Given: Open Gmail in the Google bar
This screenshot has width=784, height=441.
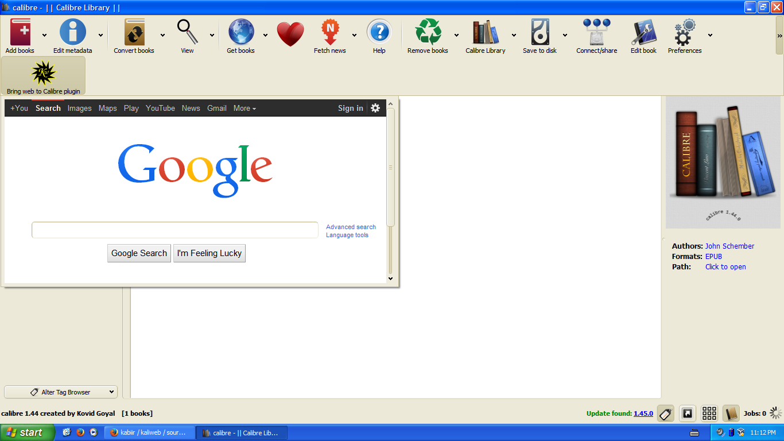Looking at the screenshot, I should [x=217, y=108].
